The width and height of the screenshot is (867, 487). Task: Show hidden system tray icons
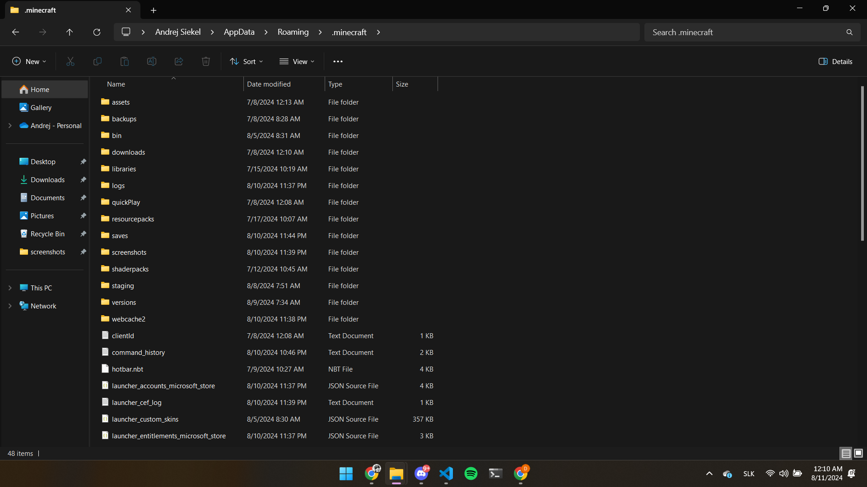click(709, 473)
